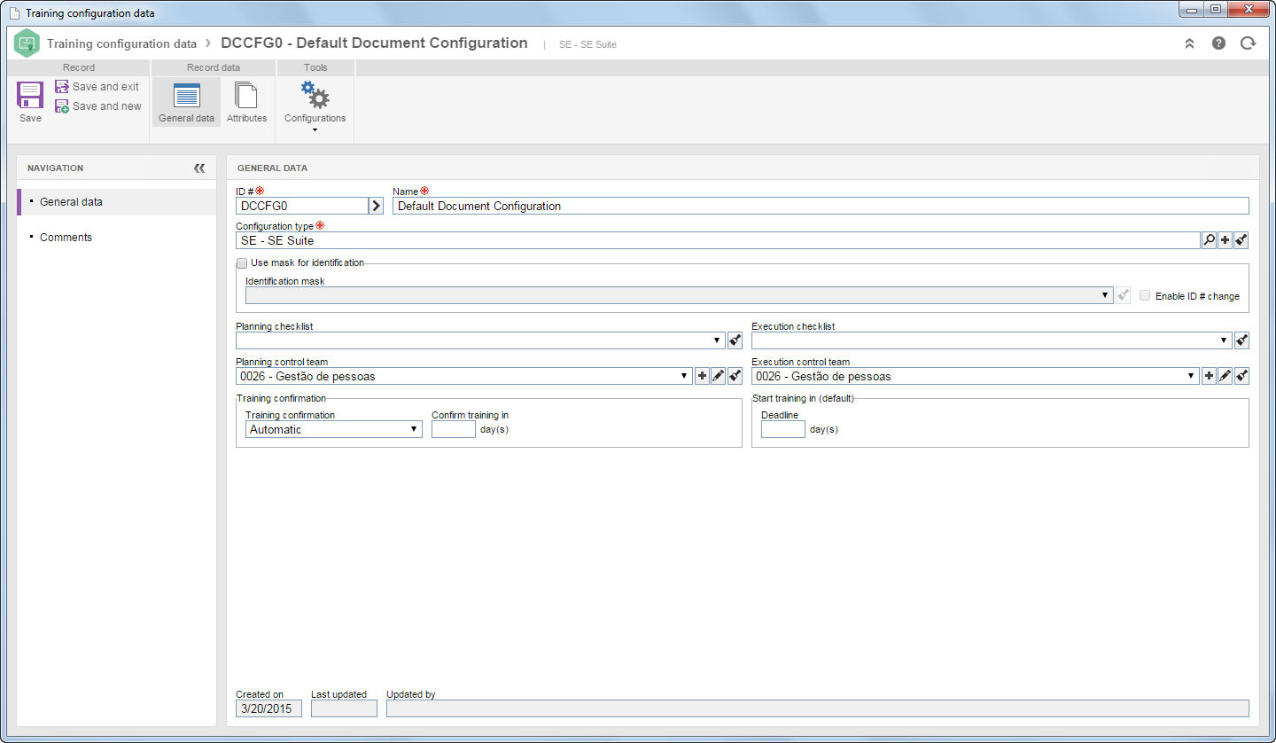The width and height of the screenshot is (1276, 743).
Task: Open the General data section
Action: 186,102
